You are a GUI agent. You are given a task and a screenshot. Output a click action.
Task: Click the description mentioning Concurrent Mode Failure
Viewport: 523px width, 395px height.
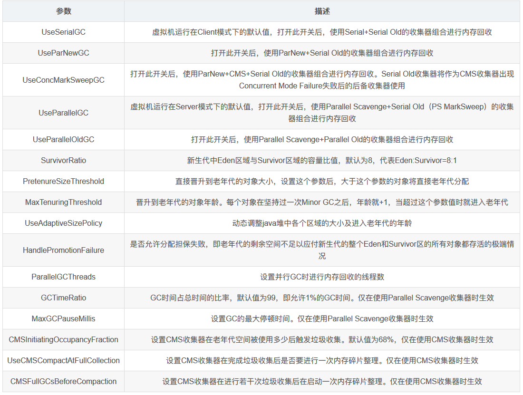pyautogui.click(x=322, y=80)
